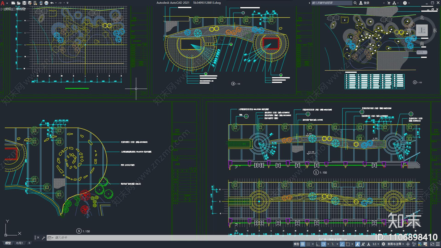
Task: Click the 模型 model space status button
Action: click(296, 244)
